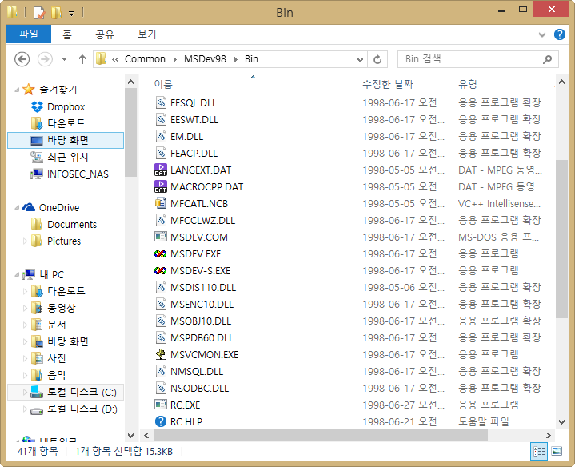Image resolution: width=575 pixels, height=467 pixels.
Task: Expand the 동영상 folder node
Action: point(25,309)
